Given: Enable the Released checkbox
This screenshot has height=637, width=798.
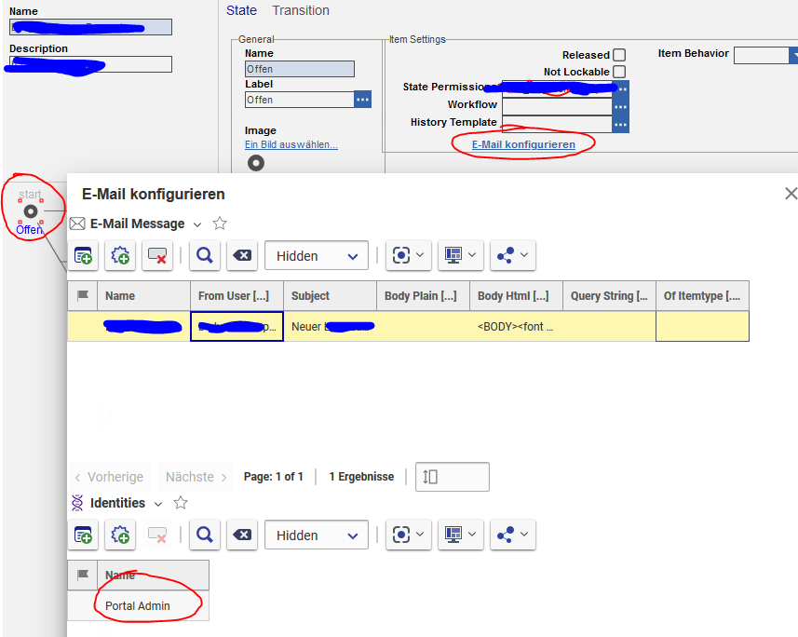Looking at the screenshot, I should pyautogui.click(x=619, y=55).
